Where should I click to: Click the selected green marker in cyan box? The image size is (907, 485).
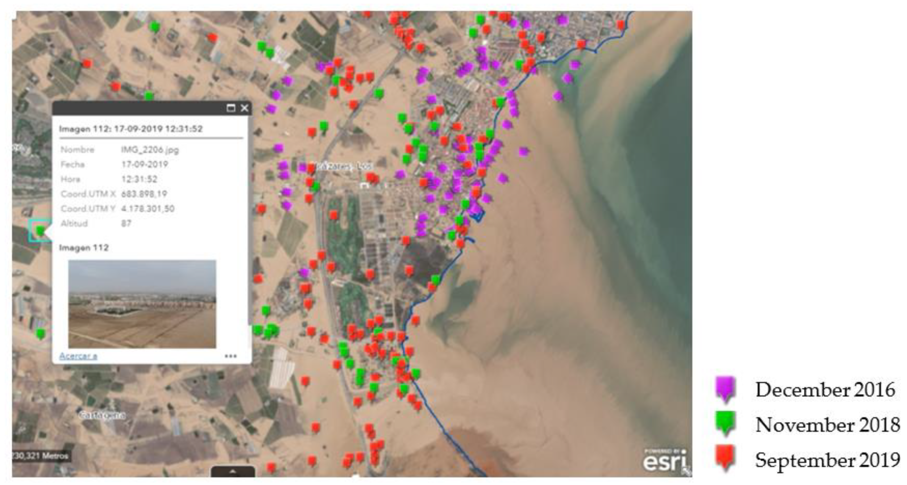[x=40, y=231]
